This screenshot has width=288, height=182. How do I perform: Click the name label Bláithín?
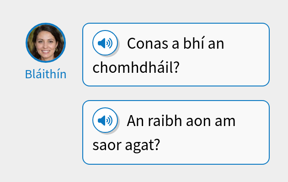click(x=46, y=74)
